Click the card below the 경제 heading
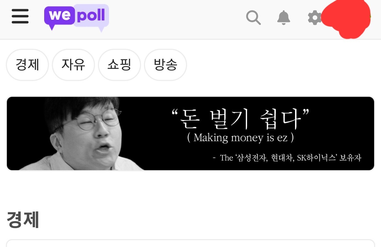 190,243
